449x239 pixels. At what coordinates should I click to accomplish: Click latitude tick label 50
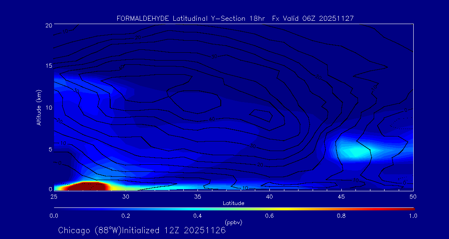coord(413,197)
